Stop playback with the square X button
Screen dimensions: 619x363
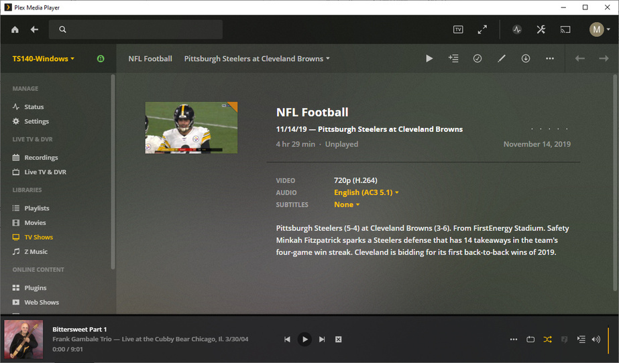pyautogui.click(x=338, y=340)
